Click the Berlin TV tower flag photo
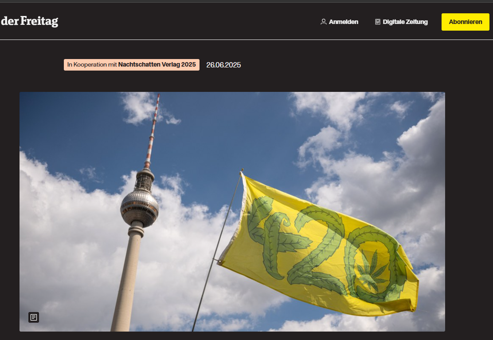The height and width of the screenshot is (340, 493). click(x=232, y=212)
